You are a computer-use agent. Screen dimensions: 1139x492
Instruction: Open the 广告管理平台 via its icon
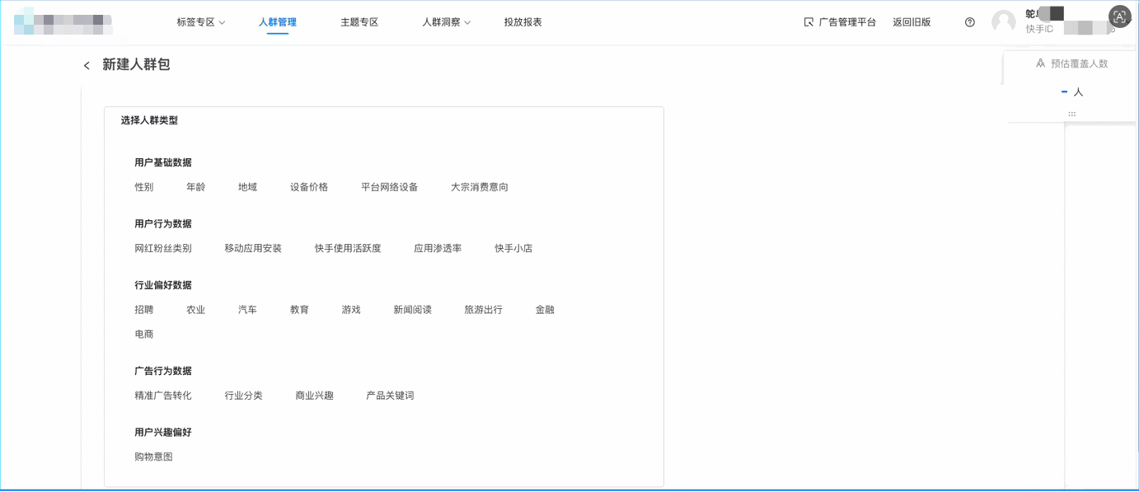809,21
